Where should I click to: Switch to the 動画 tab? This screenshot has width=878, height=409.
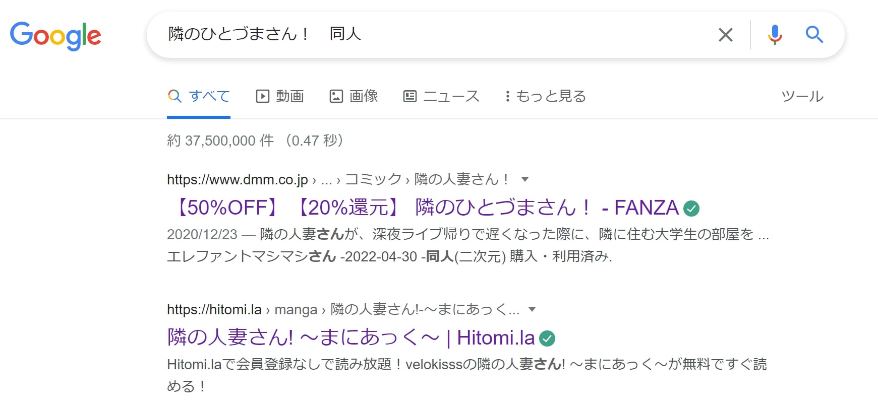click(x=280, y=96)
